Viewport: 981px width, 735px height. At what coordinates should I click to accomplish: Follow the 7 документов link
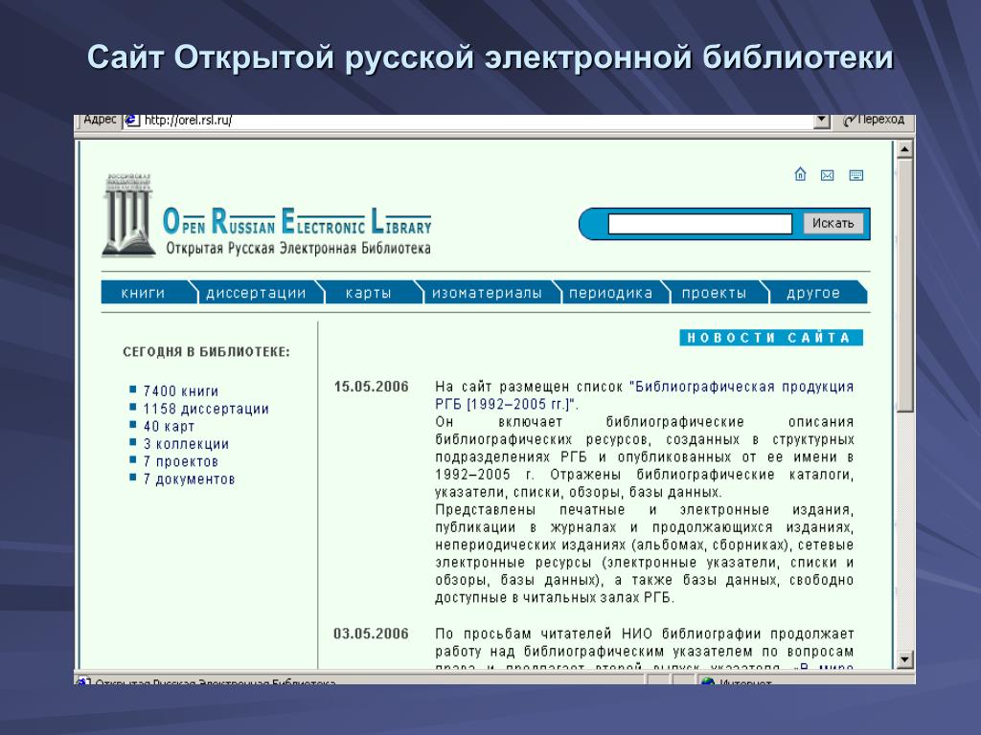click(189, 479)
